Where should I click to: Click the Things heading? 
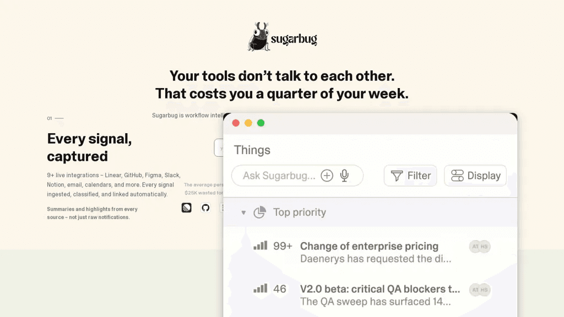point(252,150)
